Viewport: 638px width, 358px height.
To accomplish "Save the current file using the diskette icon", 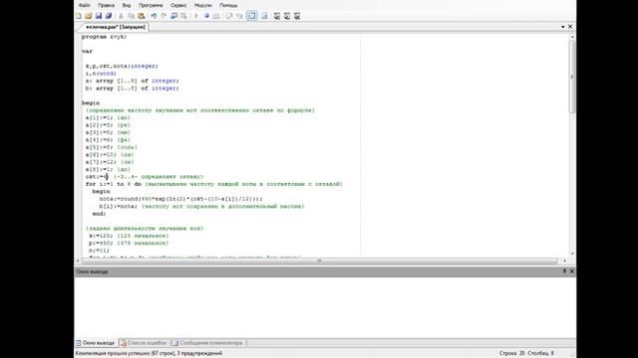I will [99, 16].
